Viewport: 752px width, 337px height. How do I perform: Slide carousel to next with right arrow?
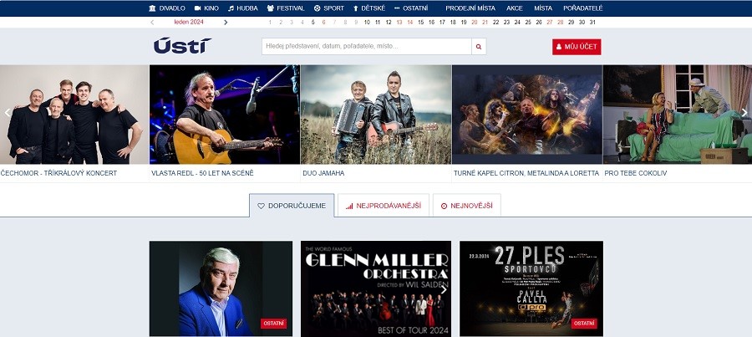(744, 113)
